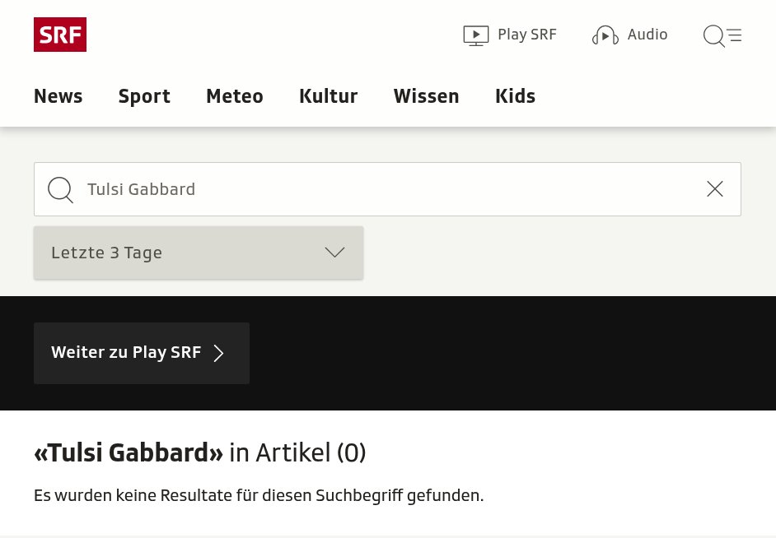Click the «Tulsi Gabbard» in Artikel heading
776x538 pixels.
tap(200, 452)
